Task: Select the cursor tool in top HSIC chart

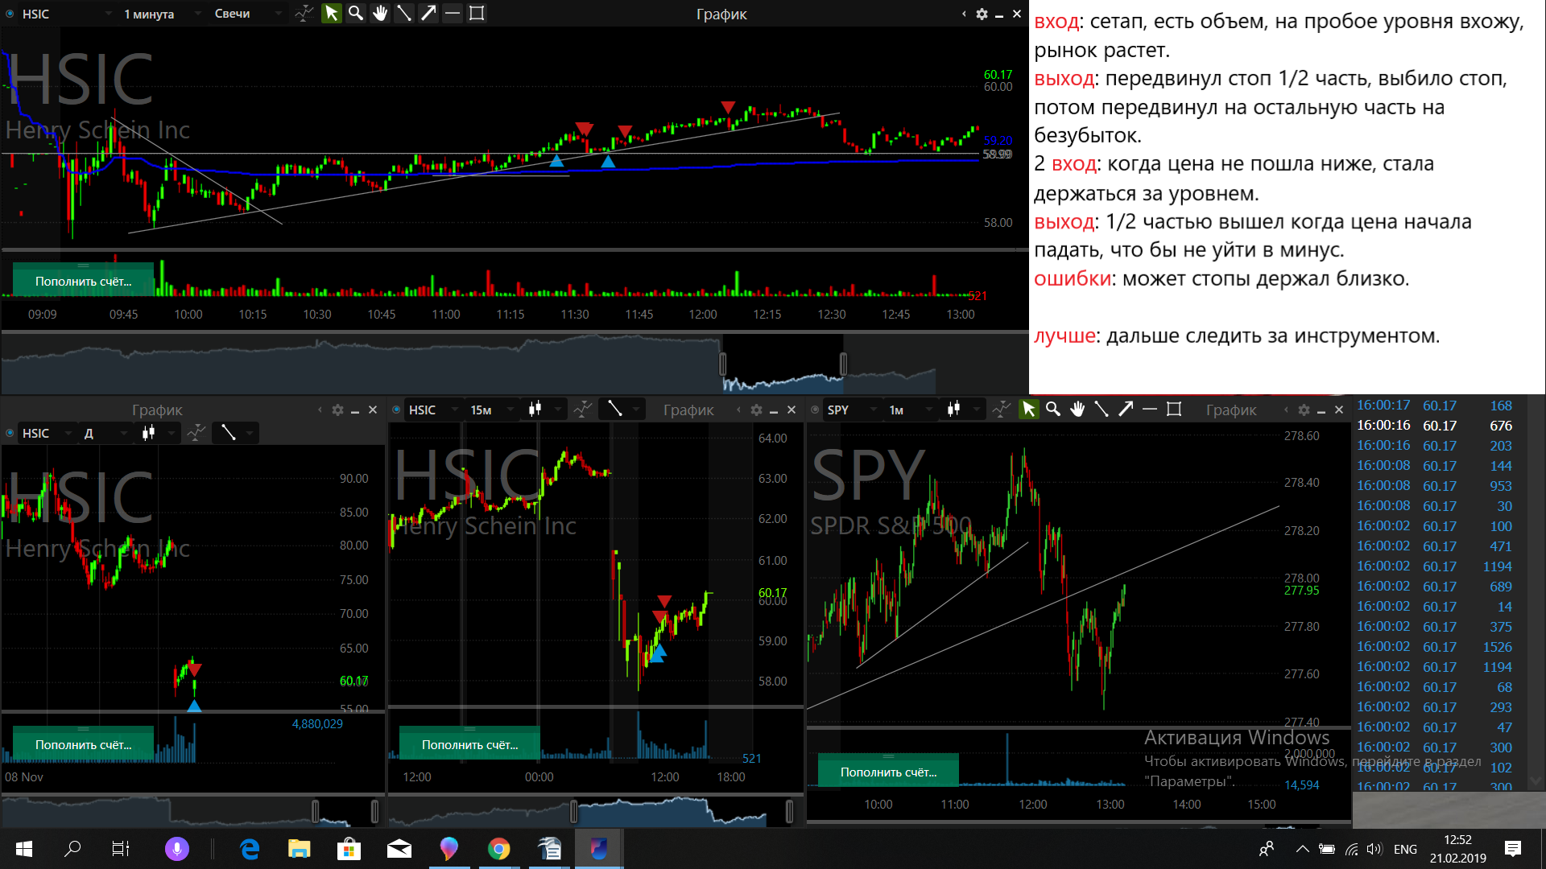Action: (x=331, y=14)
